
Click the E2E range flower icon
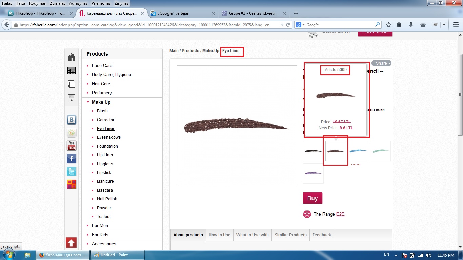click(307, 214)
